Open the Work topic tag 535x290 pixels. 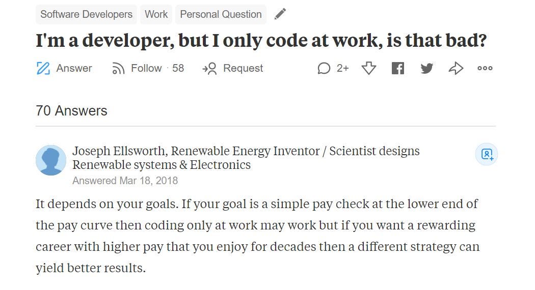pos(156,14)
